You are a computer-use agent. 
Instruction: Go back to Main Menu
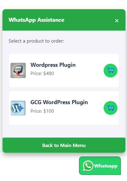tap(64, 145)
